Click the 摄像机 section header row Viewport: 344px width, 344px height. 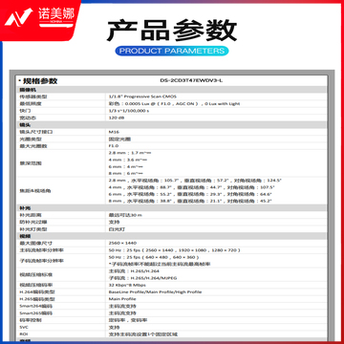click(x=171, y=90)
